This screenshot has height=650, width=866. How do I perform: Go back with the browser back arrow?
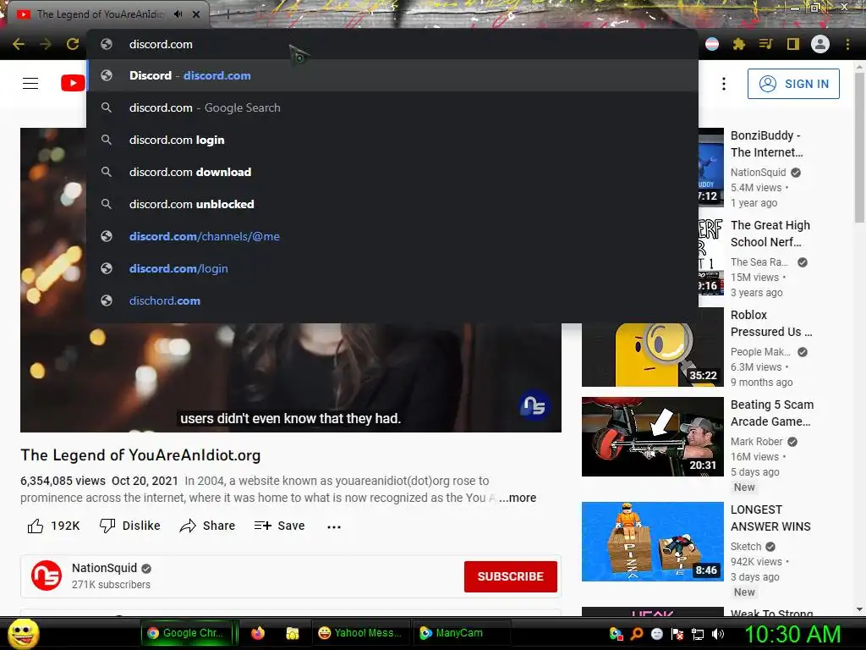tap(19, 44)
